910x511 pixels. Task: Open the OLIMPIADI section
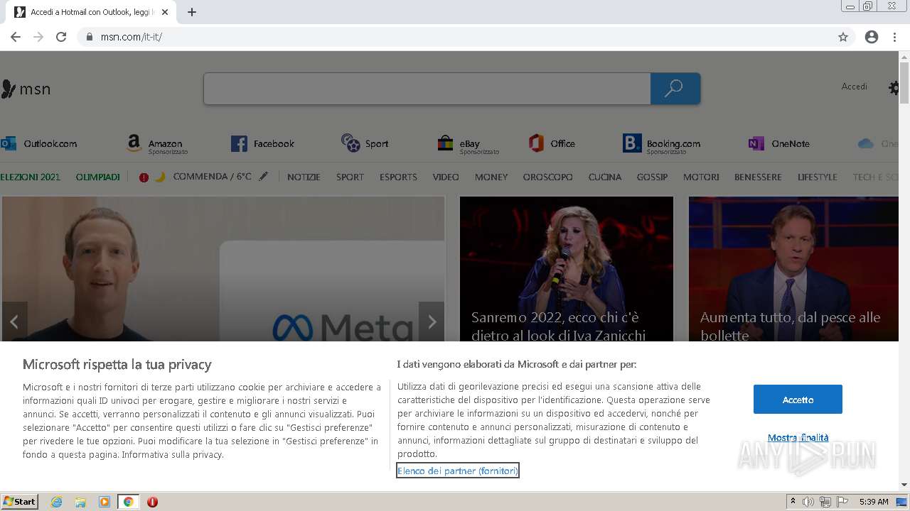[98, 177]
